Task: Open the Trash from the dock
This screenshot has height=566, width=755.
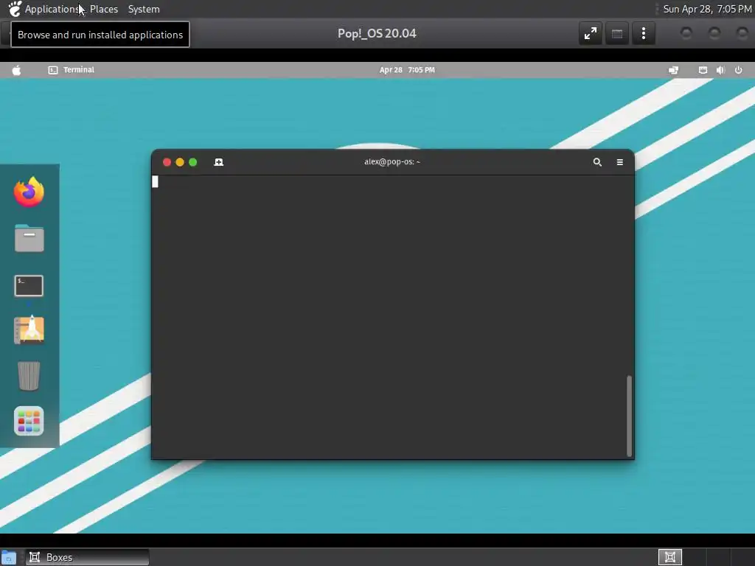Action: [x=29, y=376]
